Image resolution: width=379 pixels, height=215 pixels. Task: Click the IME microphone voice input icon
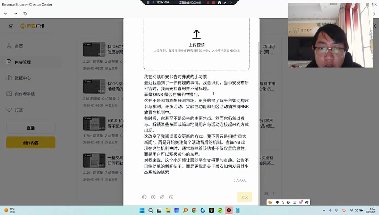coord(288,202)
